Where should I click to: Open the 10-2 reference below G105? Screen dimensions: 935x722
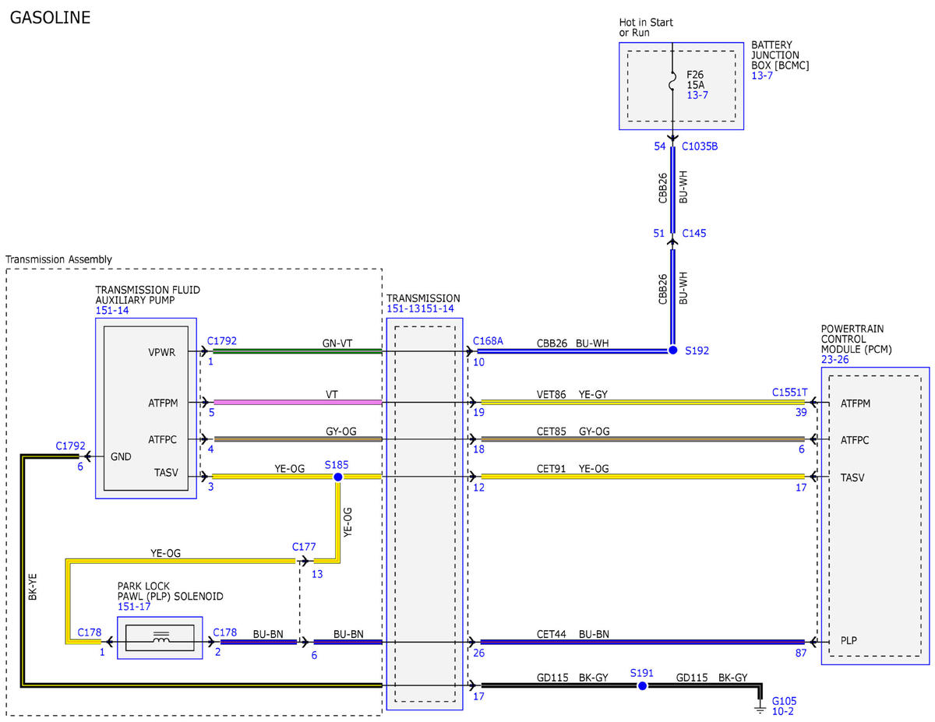tap(784, 711)
